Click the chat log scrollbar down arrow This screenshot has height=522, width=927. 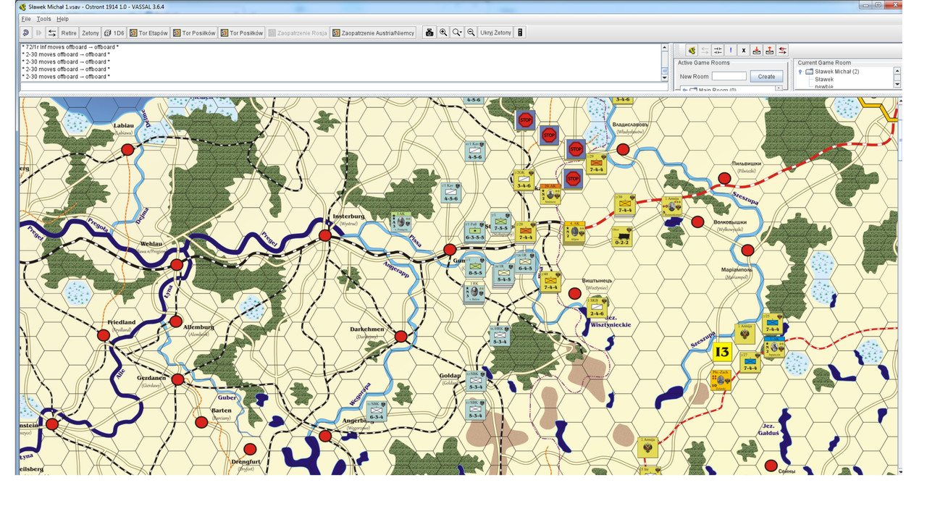(x=665, y=77)
